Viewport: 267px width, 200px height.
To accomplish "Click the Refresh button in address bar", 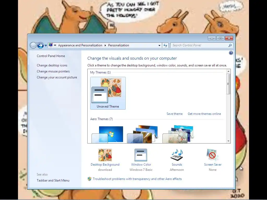I will [x=165, y=45].
